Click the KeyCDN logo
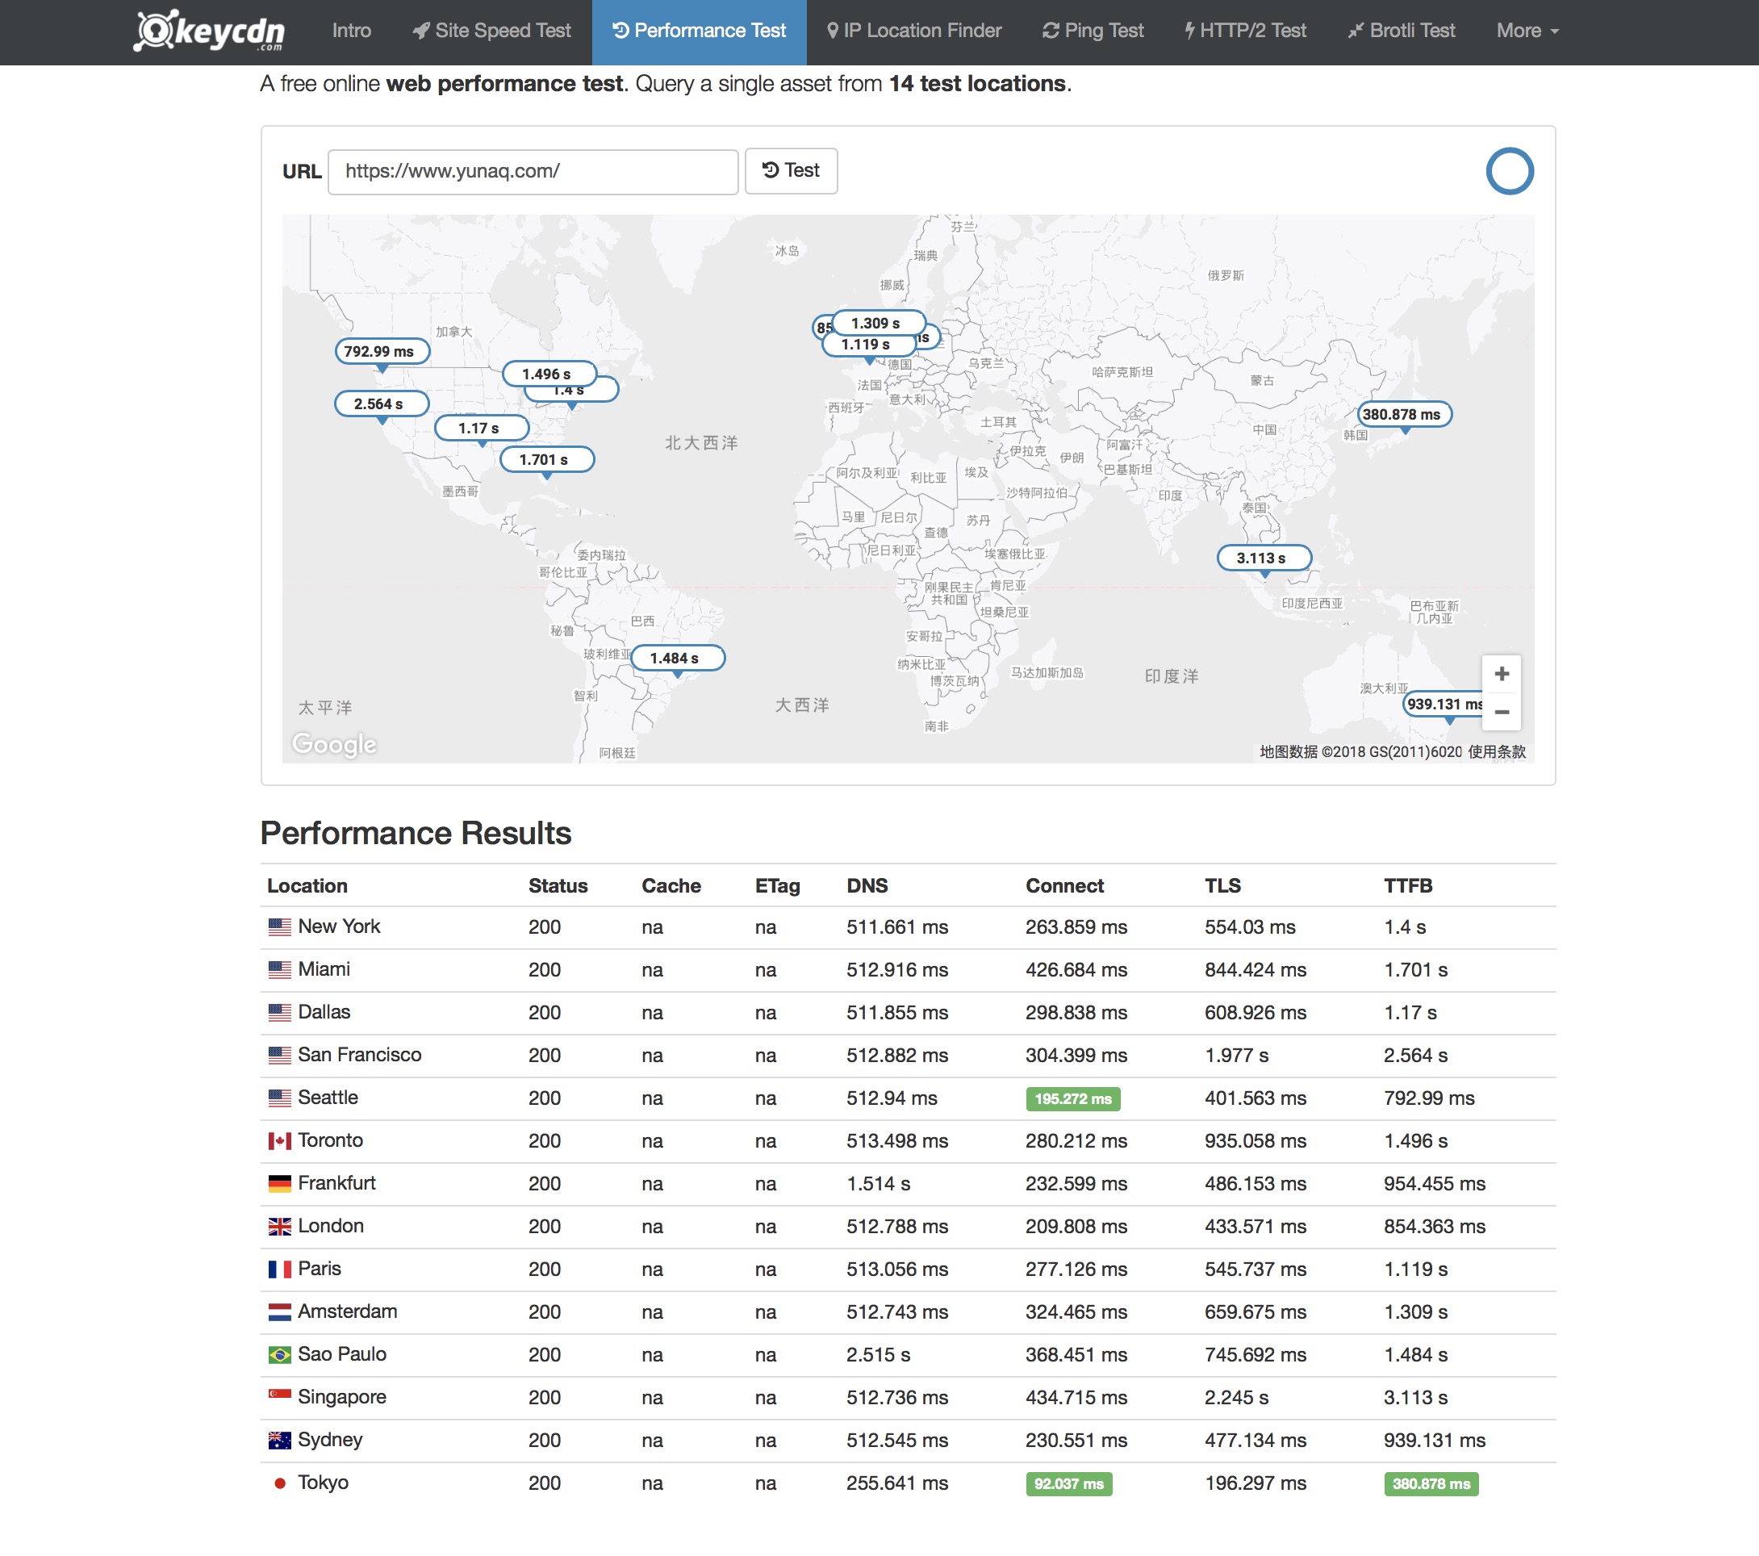Image resolution: width=1759 pixels, height=1556 pixels. coord(209,31)
